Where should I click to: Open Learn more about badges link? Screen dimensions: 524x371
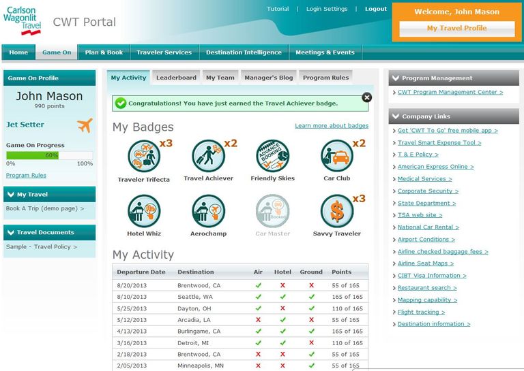pyautogui.click(x=332, y=126)
